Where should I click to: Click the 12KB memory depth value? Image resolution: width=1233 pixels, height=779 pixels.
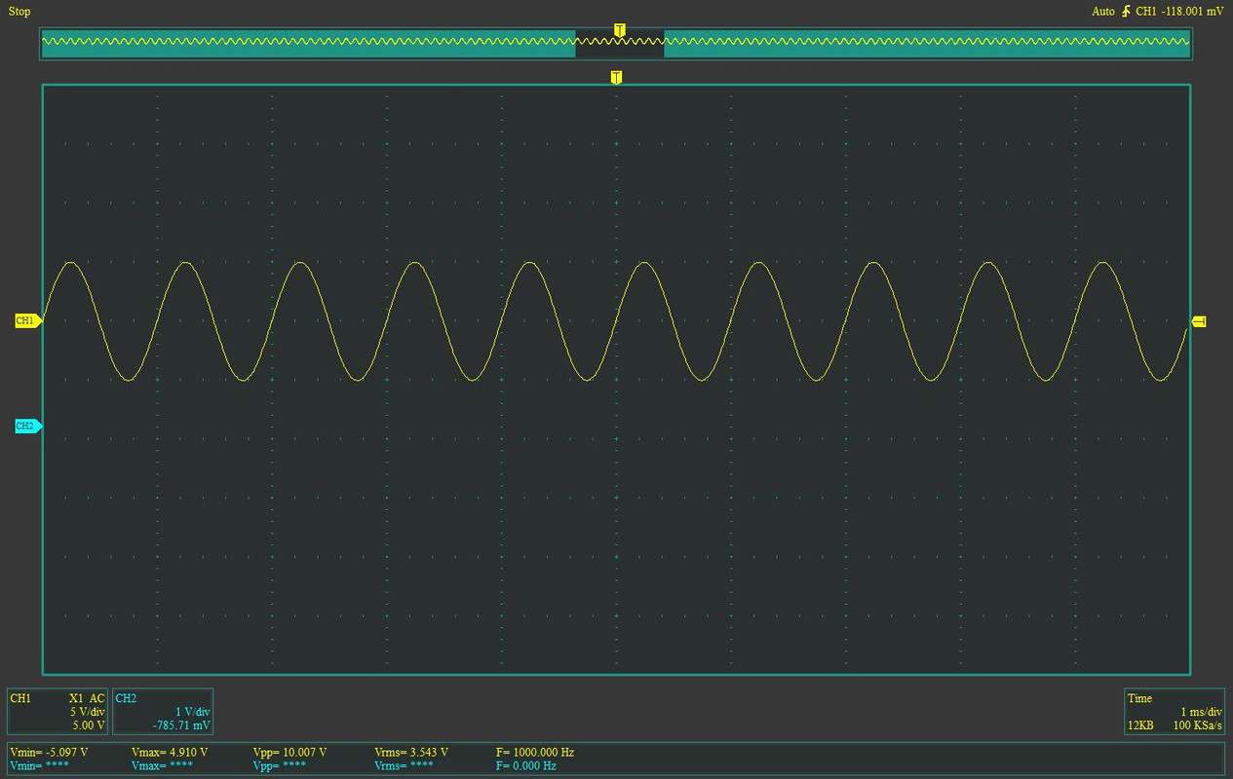coord(1141,726)
